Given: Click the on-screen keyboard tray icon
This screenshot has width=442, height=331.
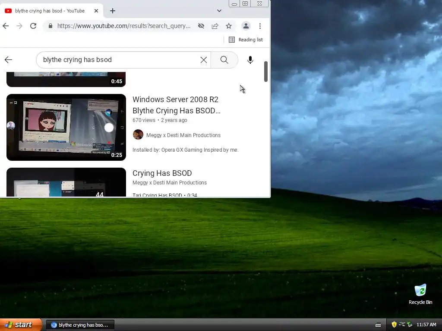Looking at the screenshot, I should [378, 325].
